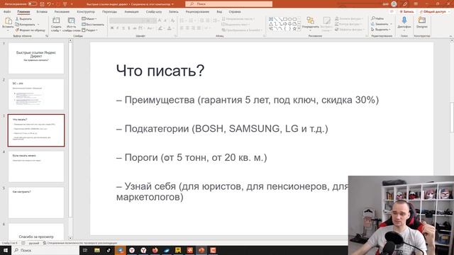Select slide 2 thumbnail in the slide panel
The width and height of the screenshot is (454, 255).
click(36, 94)
